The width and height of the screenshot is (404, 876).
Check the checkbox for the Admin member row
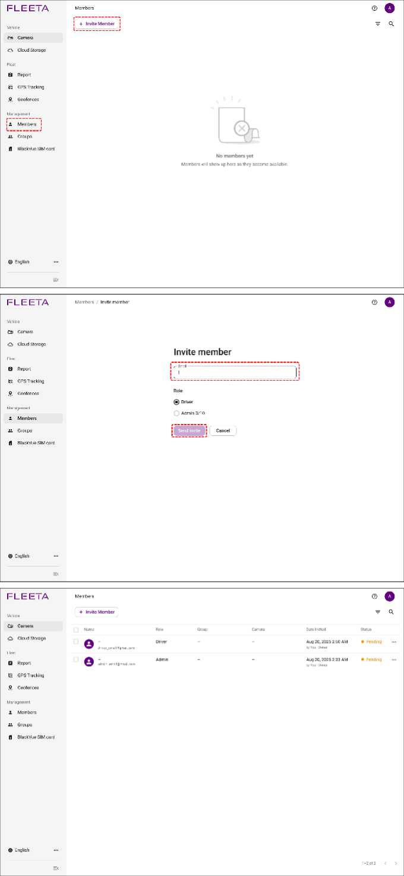pos(76,660)
